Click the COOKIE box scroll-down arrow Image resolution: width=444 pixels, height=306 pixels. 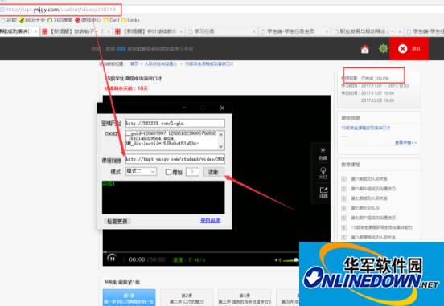(x=221, y=146)
